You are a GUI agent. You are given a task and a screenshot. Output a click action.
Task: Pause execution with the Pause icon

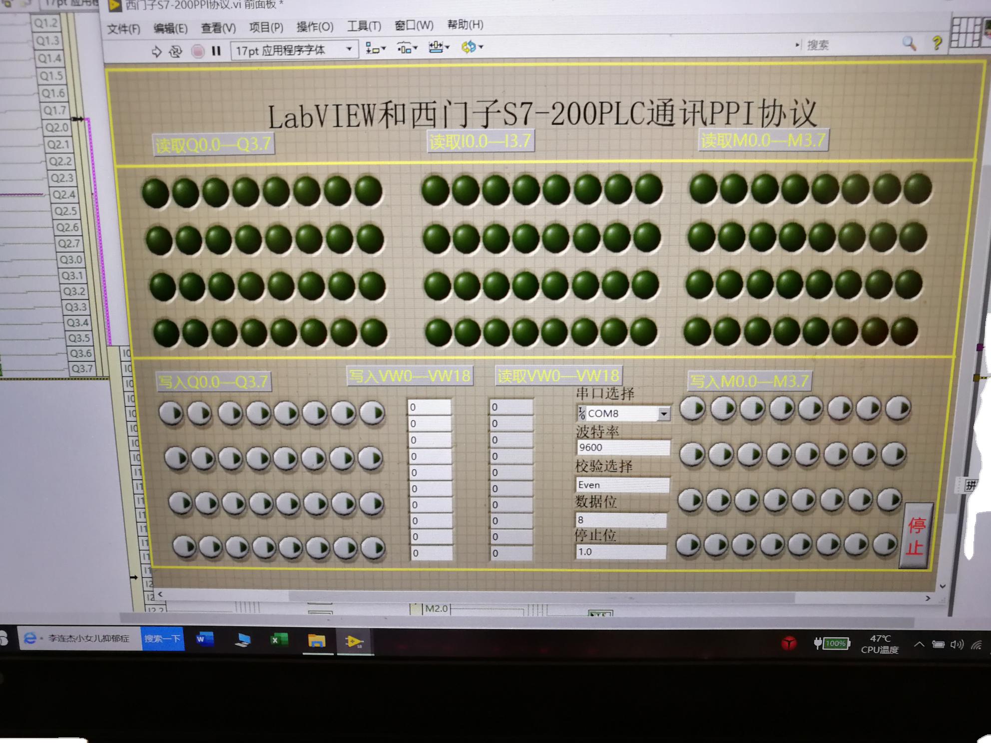(216, 51)
